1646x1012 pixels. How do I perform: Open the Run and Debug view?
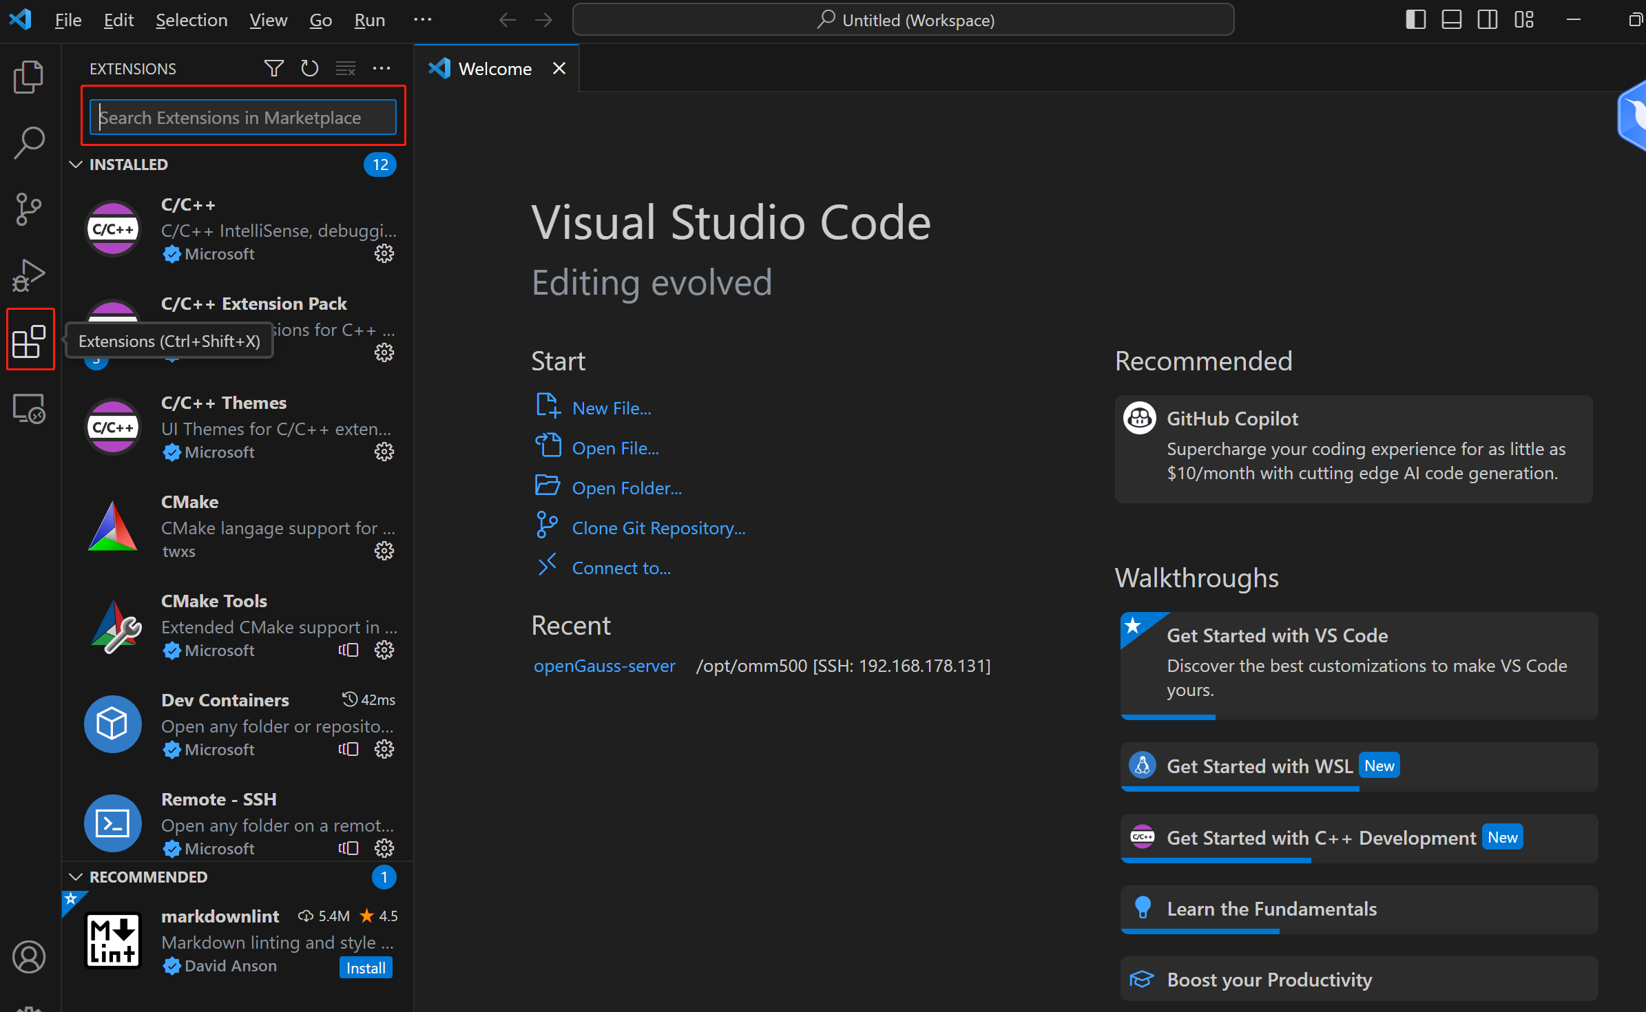pyautogui.click(x=29, y=275)
